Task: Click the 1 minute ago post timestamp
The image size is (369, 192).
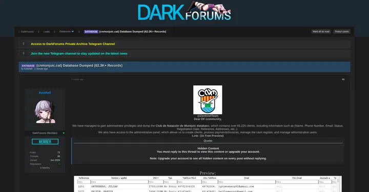Action: [77, 79]
